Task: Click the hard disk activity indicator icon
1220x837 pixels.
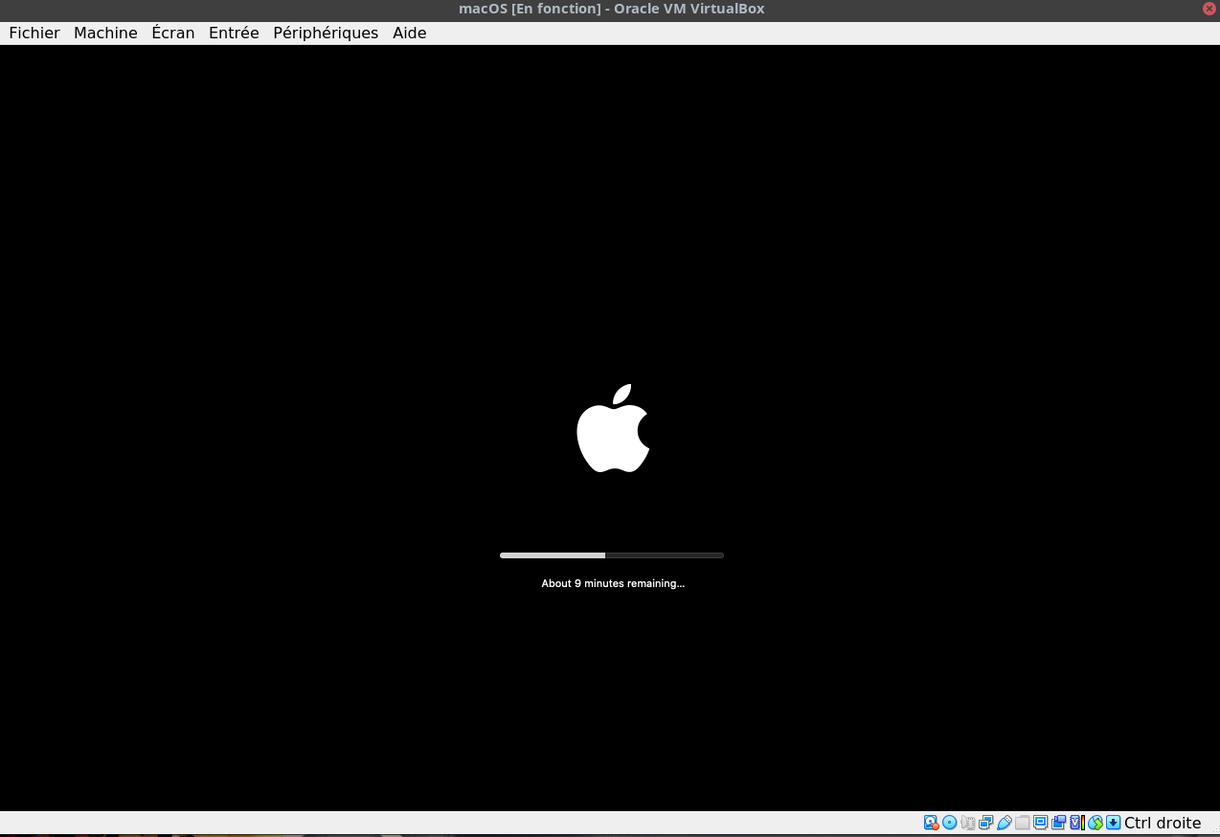Action: click(x=931, y=823)
